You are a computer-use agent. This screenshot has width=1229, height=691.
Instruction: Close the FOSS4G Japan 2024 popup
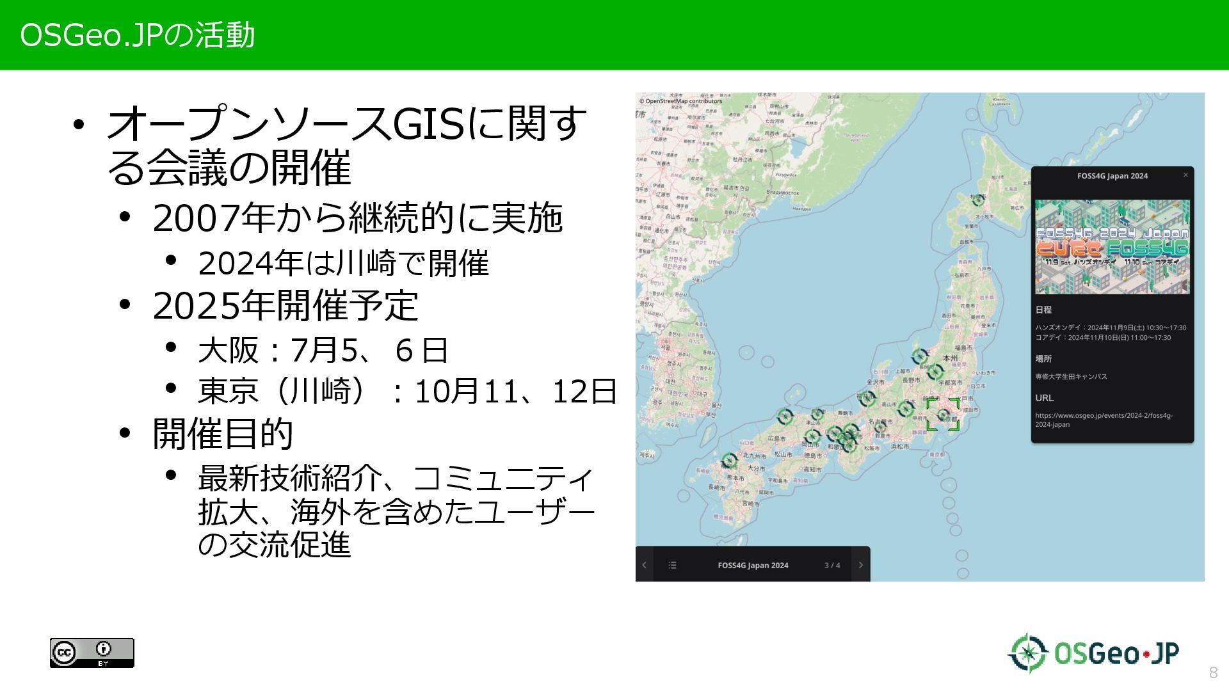click(1185, 175)
